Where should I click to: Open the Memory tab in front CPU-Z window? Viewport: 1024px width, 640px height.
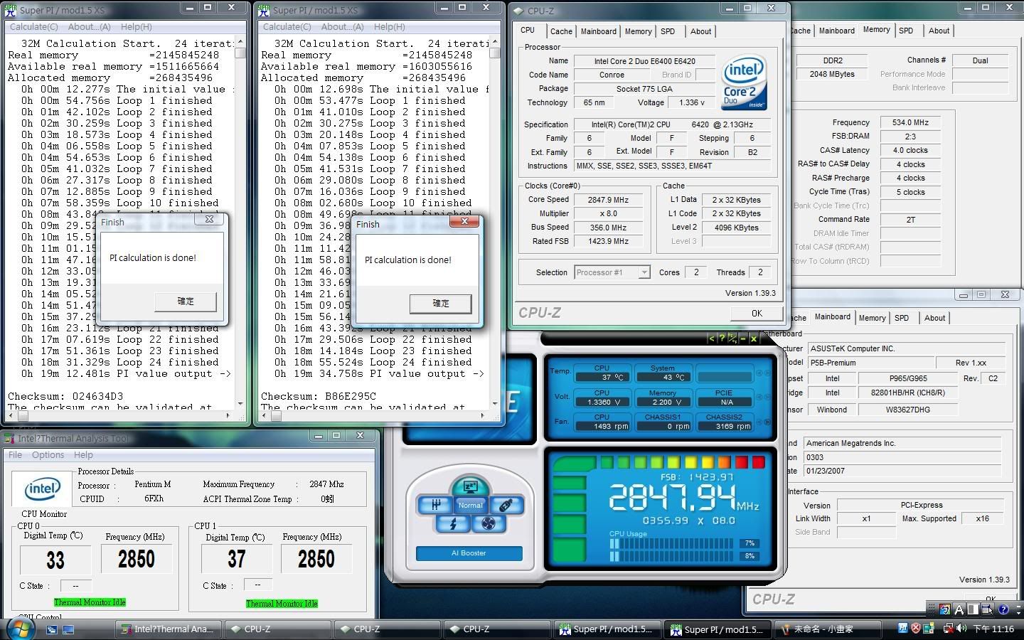[x=638, y=31]
